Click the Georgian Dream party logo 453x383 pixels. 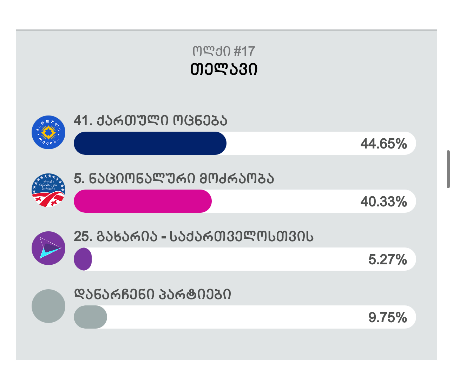(x=48, y=132)
